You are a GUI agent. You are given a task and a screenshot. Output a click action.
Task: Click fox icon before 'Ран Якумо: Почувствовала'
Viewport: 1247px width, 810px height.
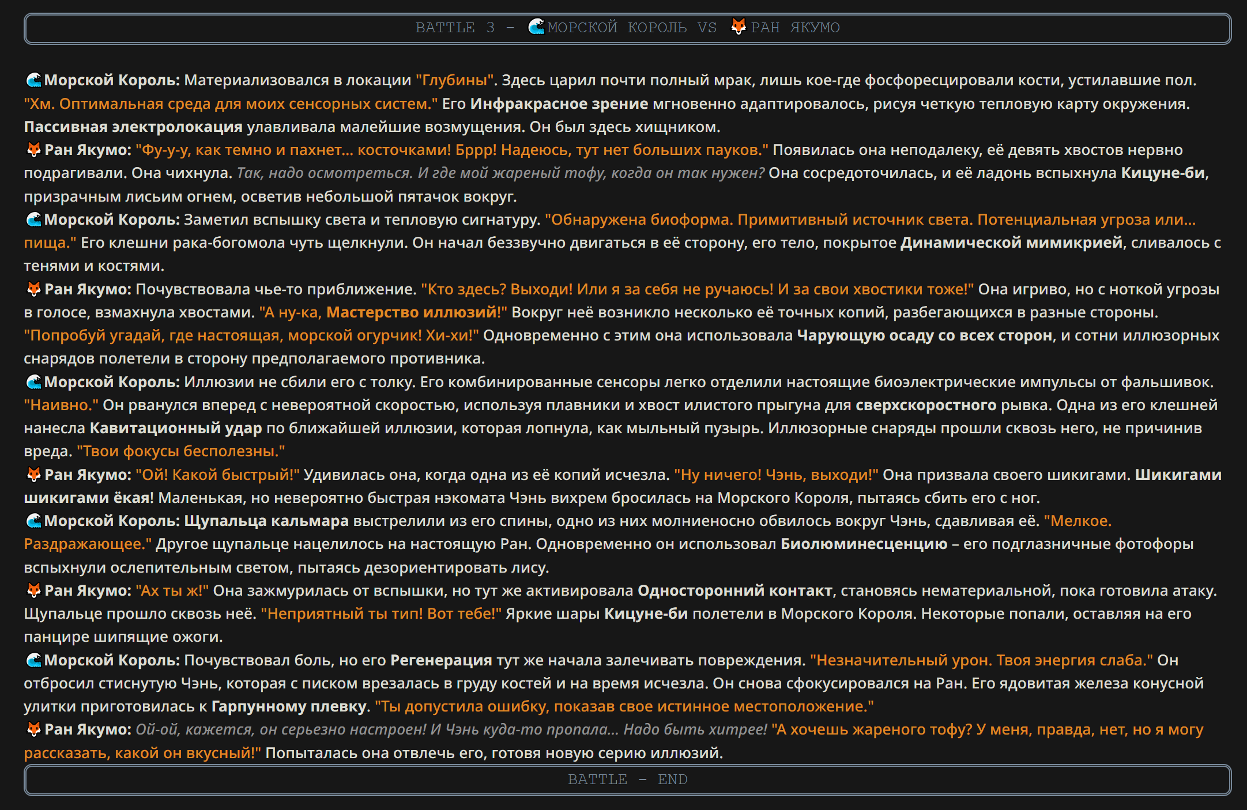(x=34, y=289)
